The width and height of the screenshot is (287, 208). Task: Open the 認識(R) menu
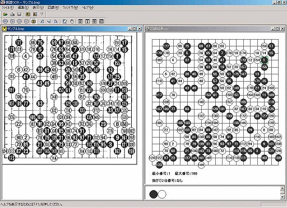pyautogui.click(x=53, y=8)
